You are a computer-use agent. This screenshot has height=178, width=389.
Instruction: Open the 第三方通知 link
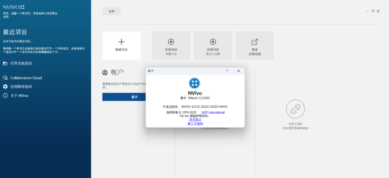(195, 123)
